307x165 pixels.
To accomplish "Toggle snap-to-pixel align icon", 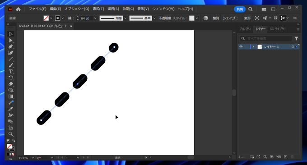I will [283, 18].
